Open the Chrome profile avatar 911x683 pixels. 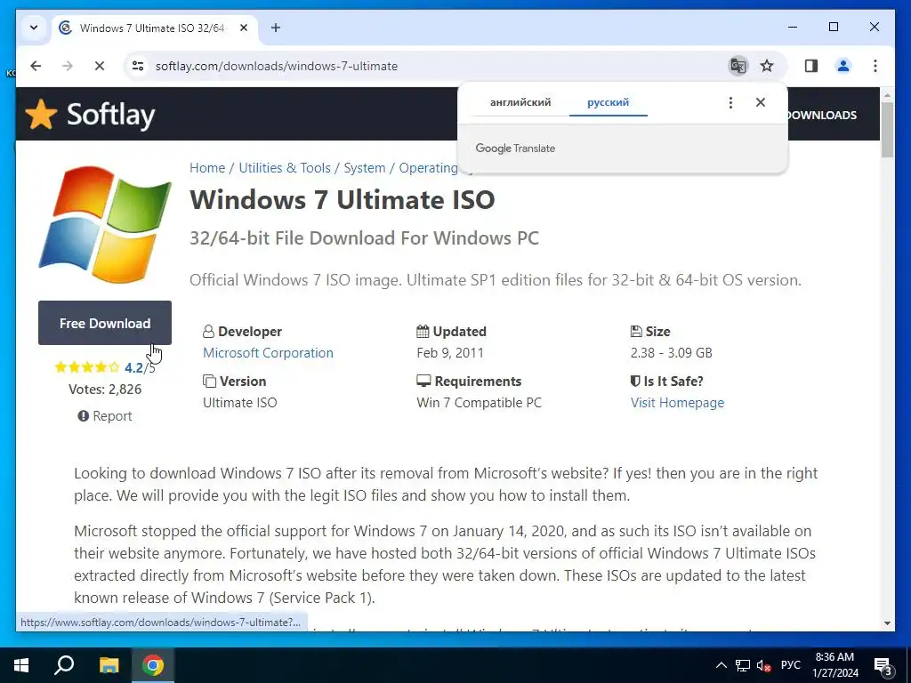[843, 66]
